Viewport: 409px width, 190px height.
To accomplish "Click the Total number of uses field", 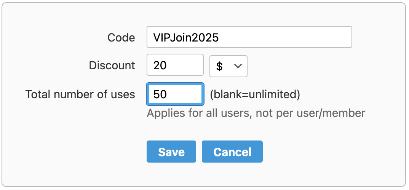I will point(175,94).
